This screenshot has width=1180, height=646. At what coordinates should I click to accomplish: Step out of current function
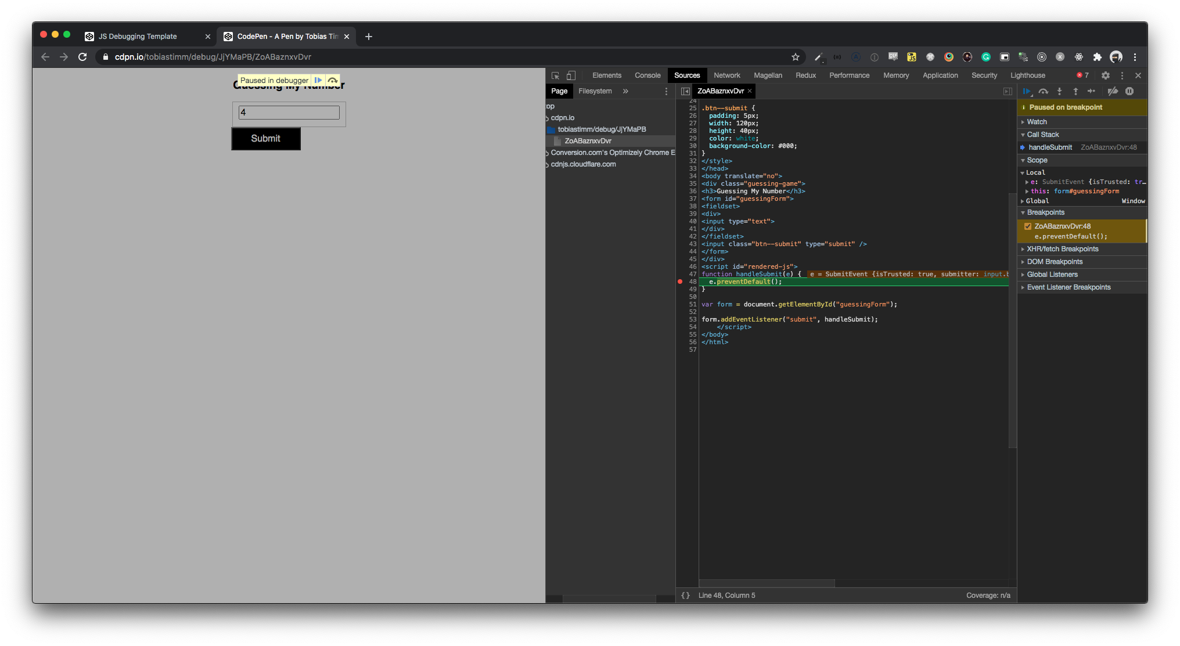(x=1075, y=91)
